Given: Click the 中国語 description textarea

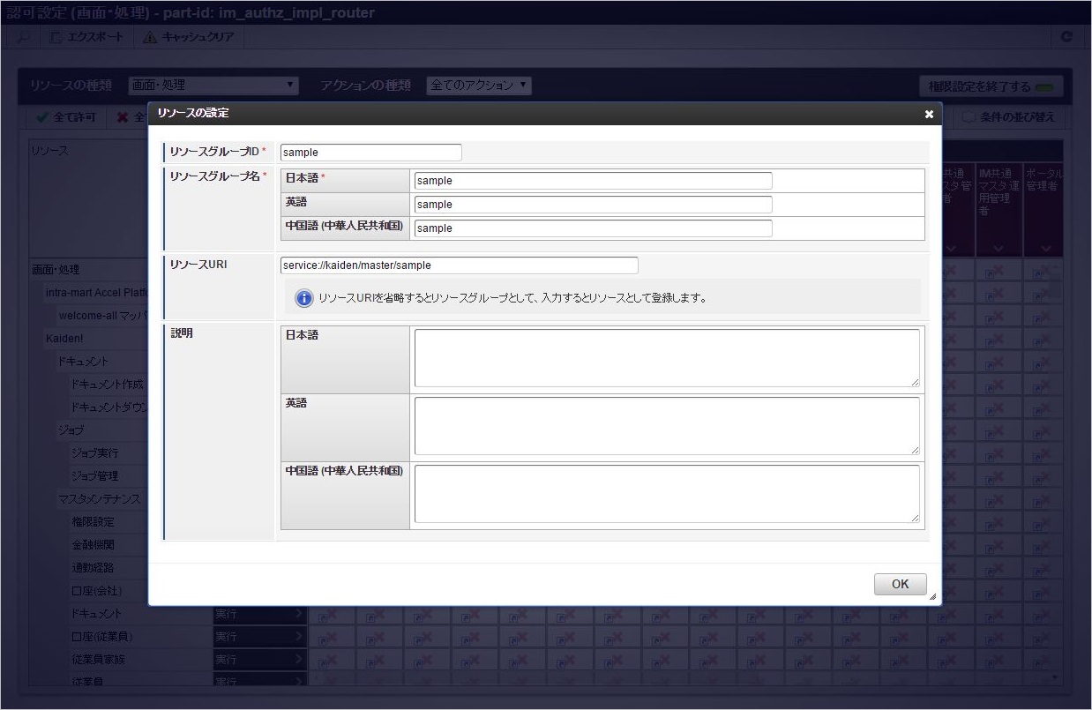Looking at the screenshot, I should point(666,494).
